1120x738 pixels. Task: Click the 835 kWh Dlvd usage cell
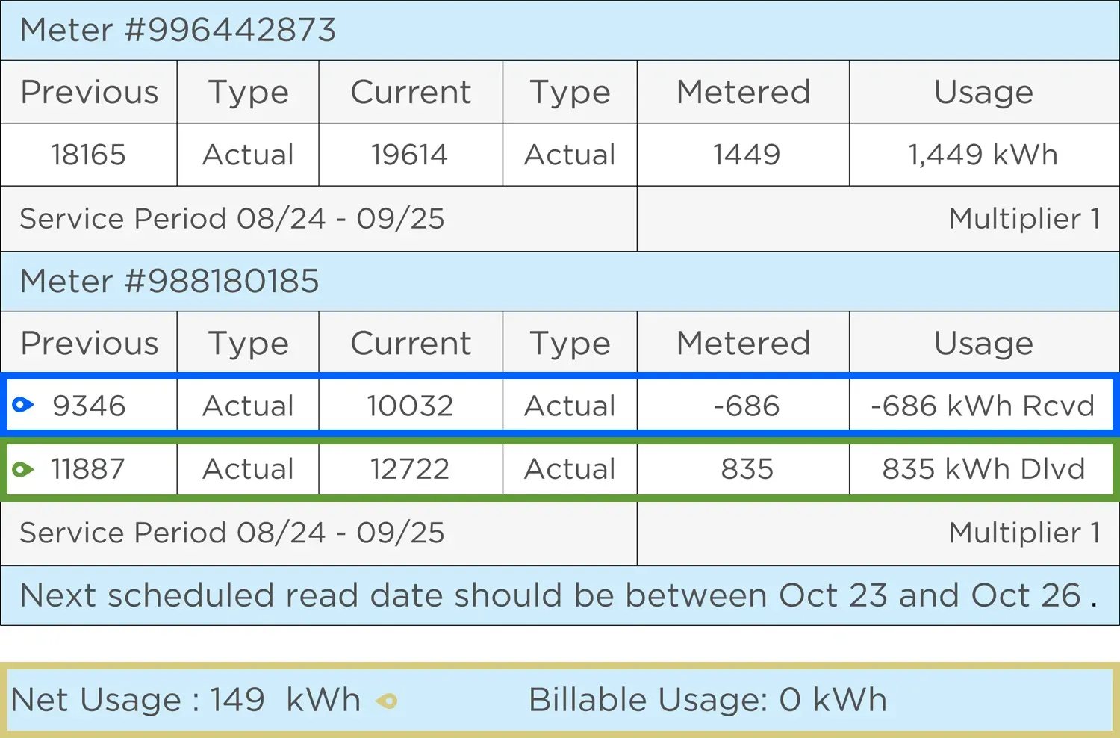(982, 469)
